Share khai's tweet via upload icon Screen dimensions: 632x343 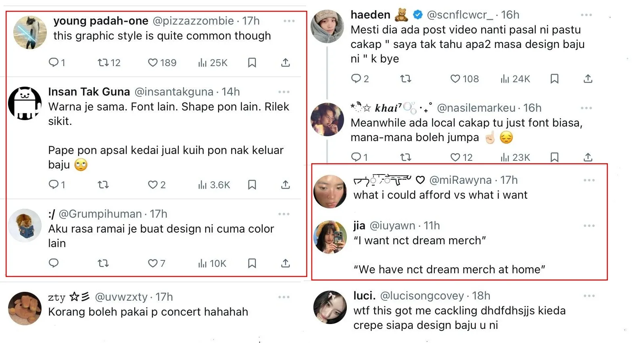588,157
